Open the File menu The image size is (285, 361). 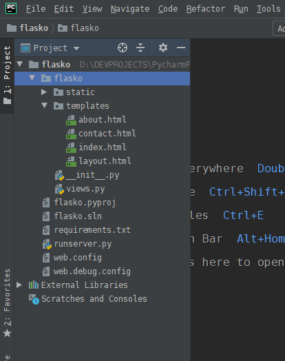click(36, 9)
